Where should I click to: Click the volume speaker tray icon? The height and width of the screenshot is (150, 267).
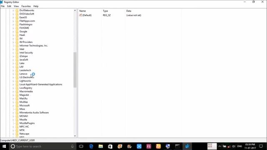point(234,146)
